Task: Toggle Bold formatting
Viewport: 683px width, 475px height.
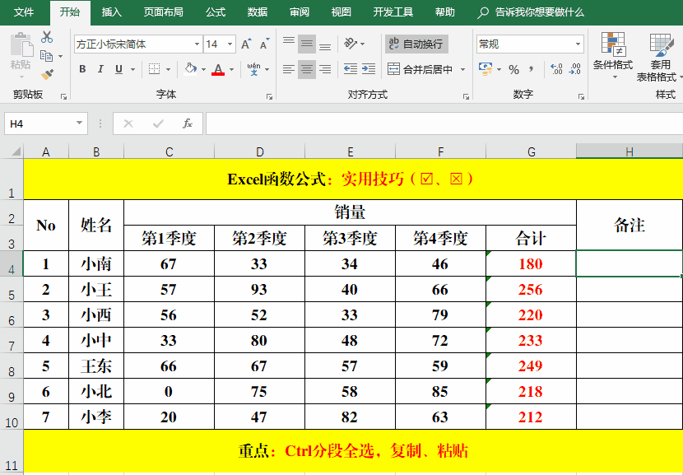Action: point(82,70)
